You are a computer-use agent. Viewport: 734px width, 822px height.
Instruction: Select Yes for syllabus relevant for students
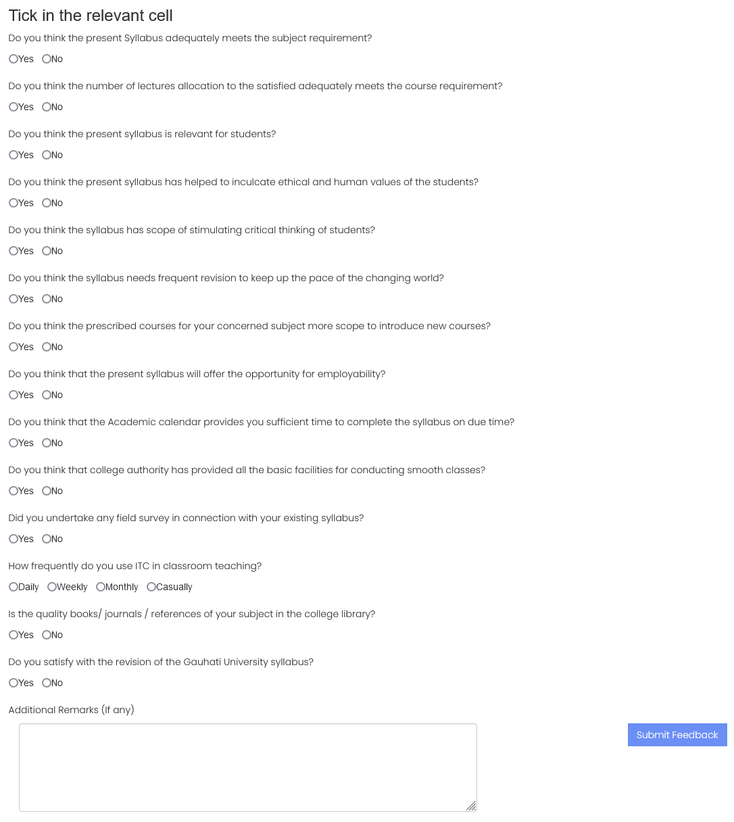tap(14, 155)
